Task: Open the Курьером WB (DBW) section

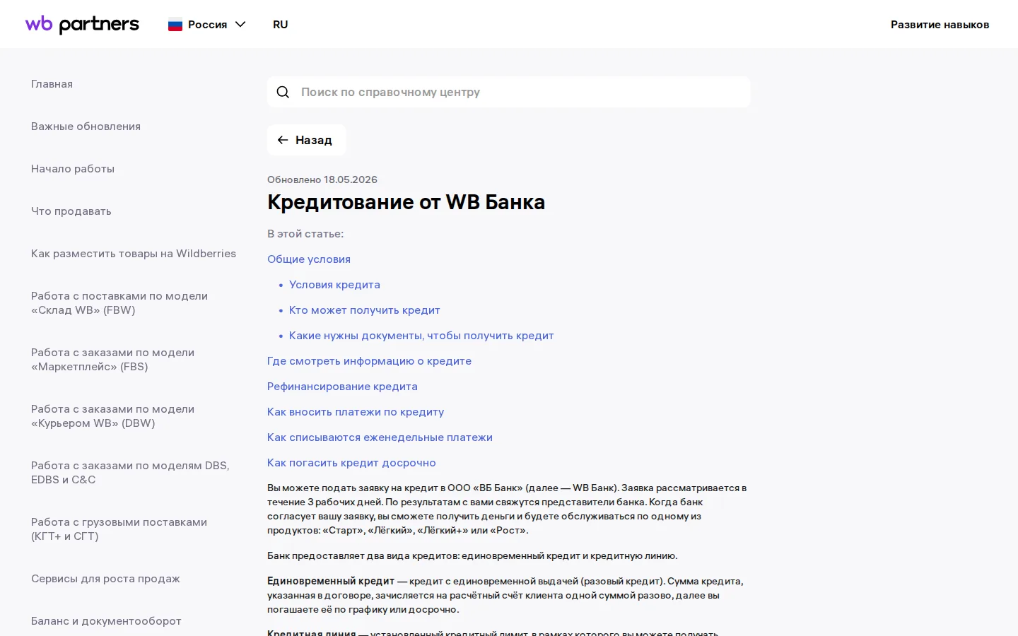Action: pos(112,416)
